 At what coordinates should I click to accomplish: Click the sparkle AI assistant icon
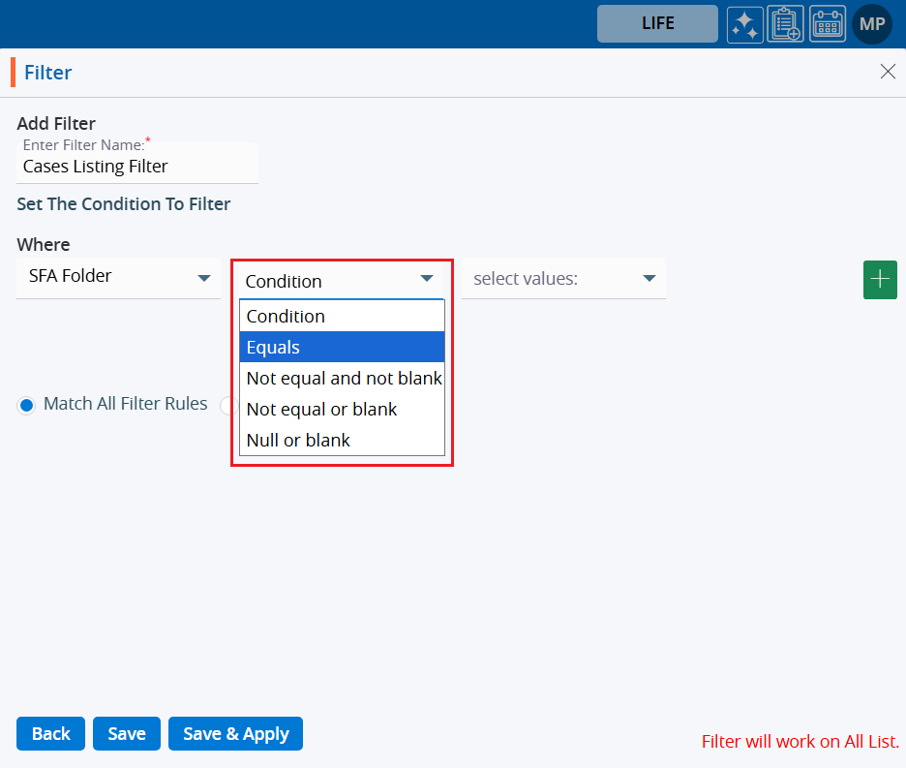pyautogui.click(x=745, y=24)
